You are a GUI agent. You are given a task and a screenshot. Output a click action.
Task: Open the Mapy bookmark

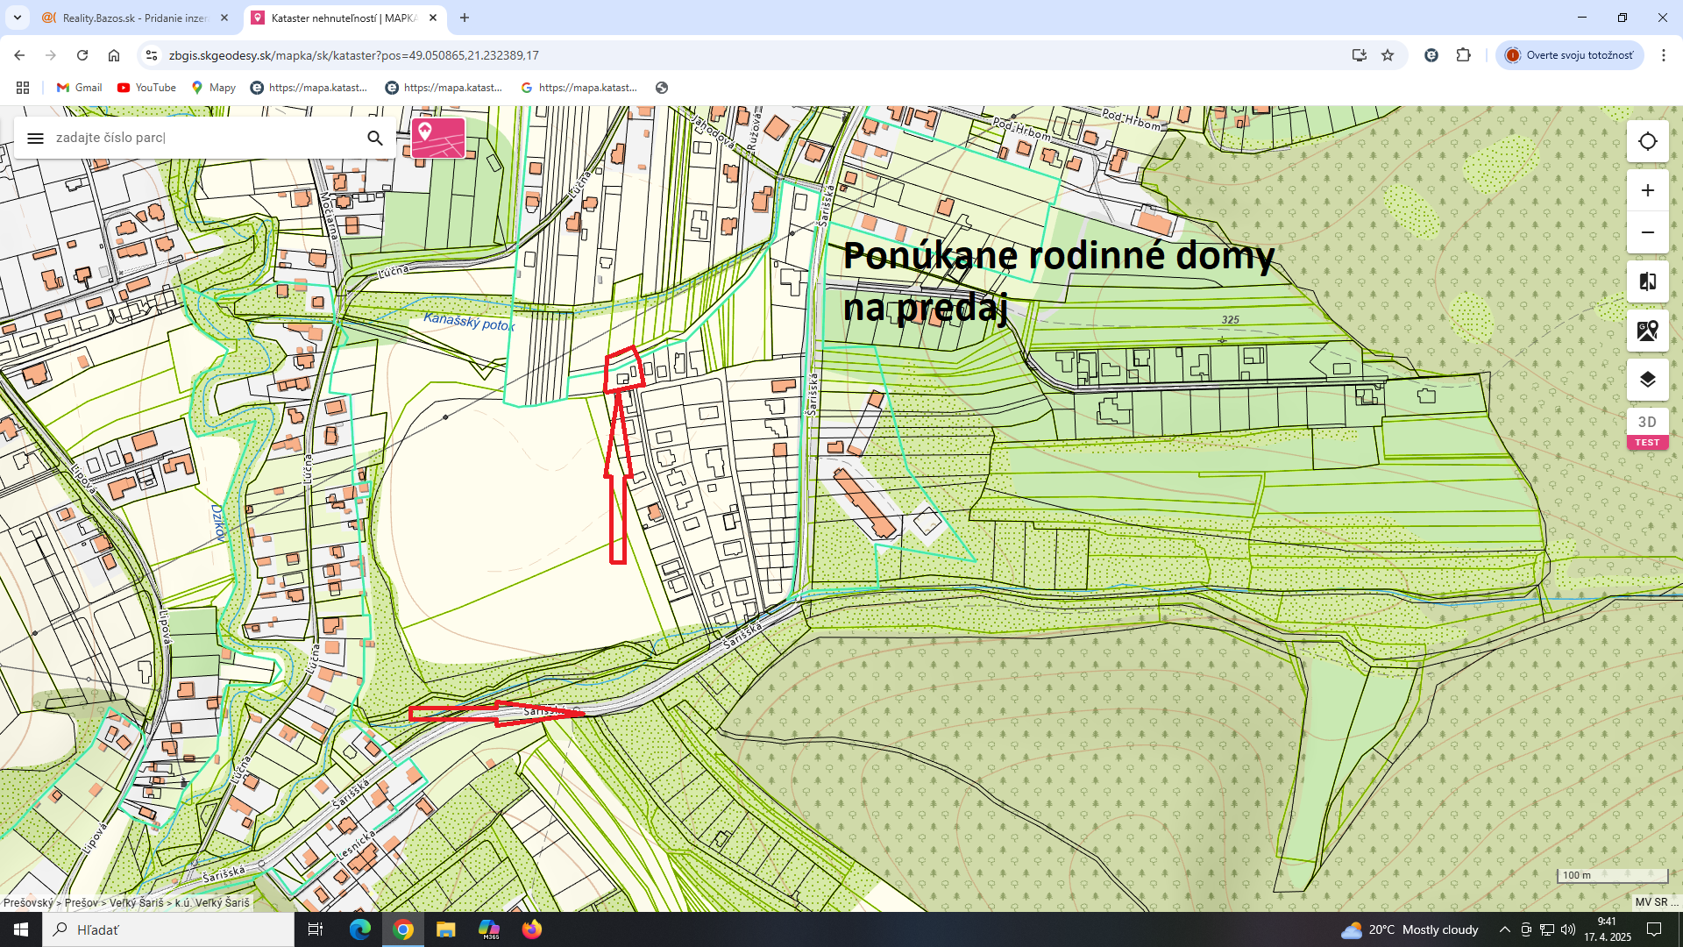click(214, 88)
